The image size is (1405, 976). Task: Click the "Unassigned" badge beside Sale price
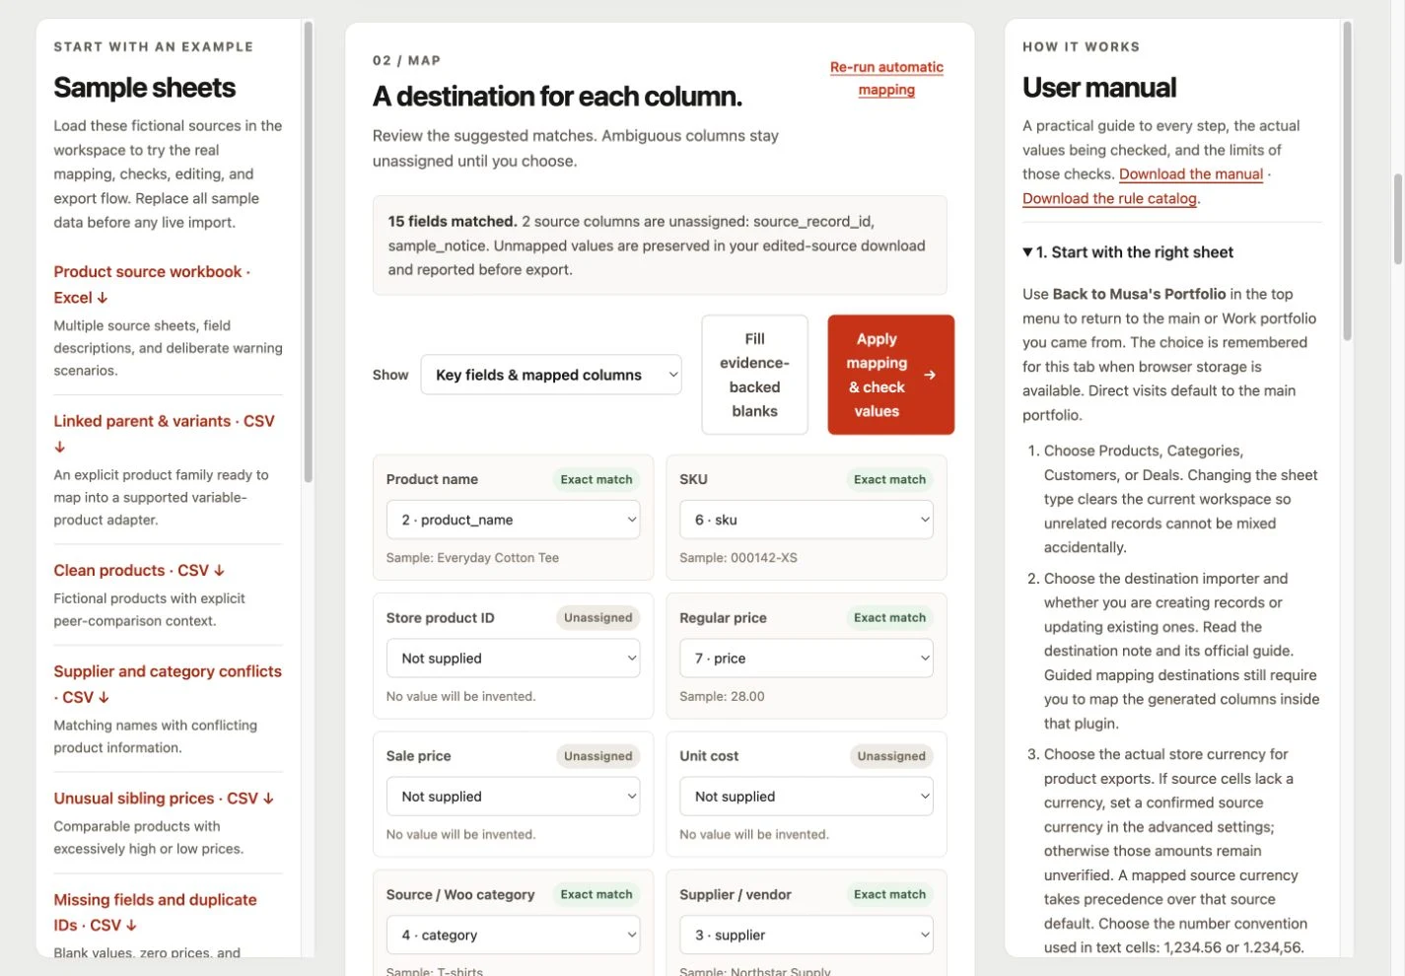point(598,756)
